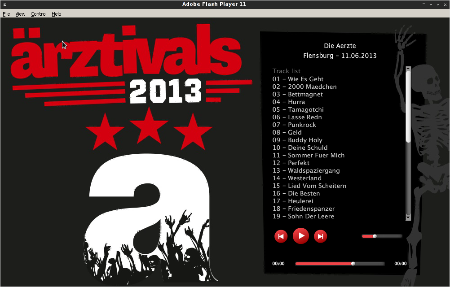Choose track 03 – Bettmagnet
Viewport: 450px width, 287px height.
[298, 94]
